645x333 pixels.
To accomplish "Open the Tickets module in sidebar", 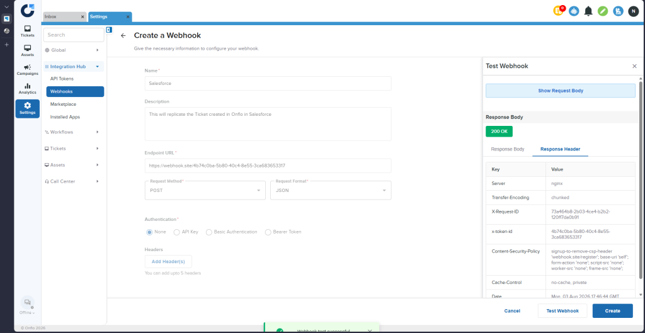I will [28, 31].
